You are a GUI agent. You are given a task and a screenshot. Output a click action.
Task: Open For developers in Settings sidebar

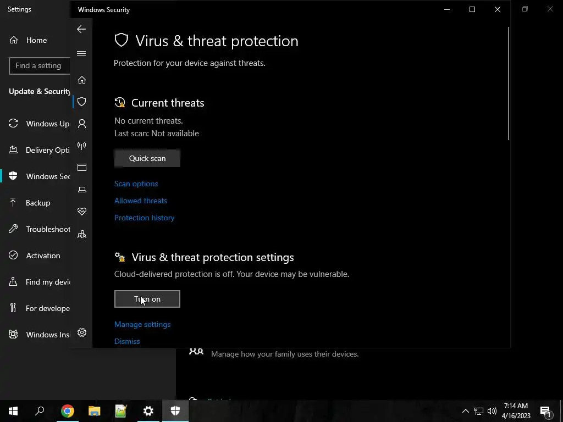tap(40, 308)
